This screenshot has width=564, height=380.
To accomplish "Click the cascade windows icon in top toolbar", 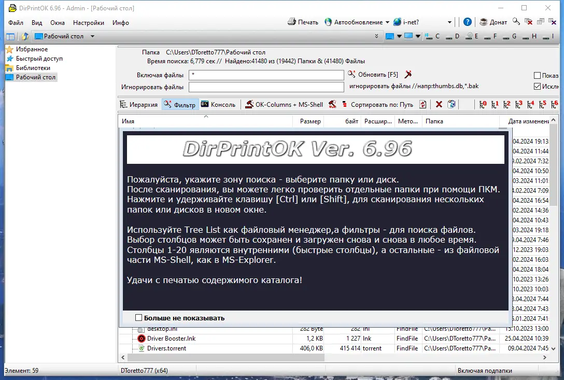I will point(540,22).
